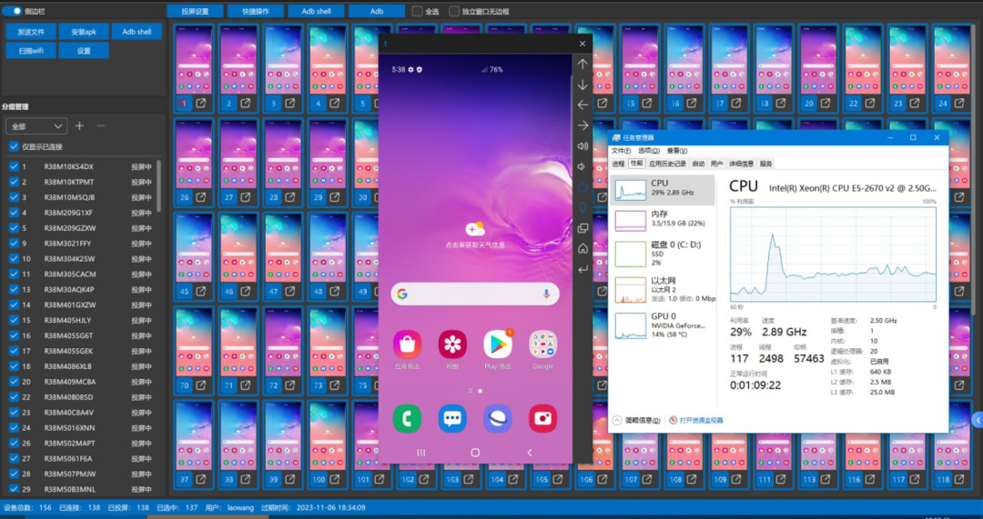This screenshot has height=519, width=983.
Task: Click the volume up icon in mirror toolbar
Action: tap(583, 145)
